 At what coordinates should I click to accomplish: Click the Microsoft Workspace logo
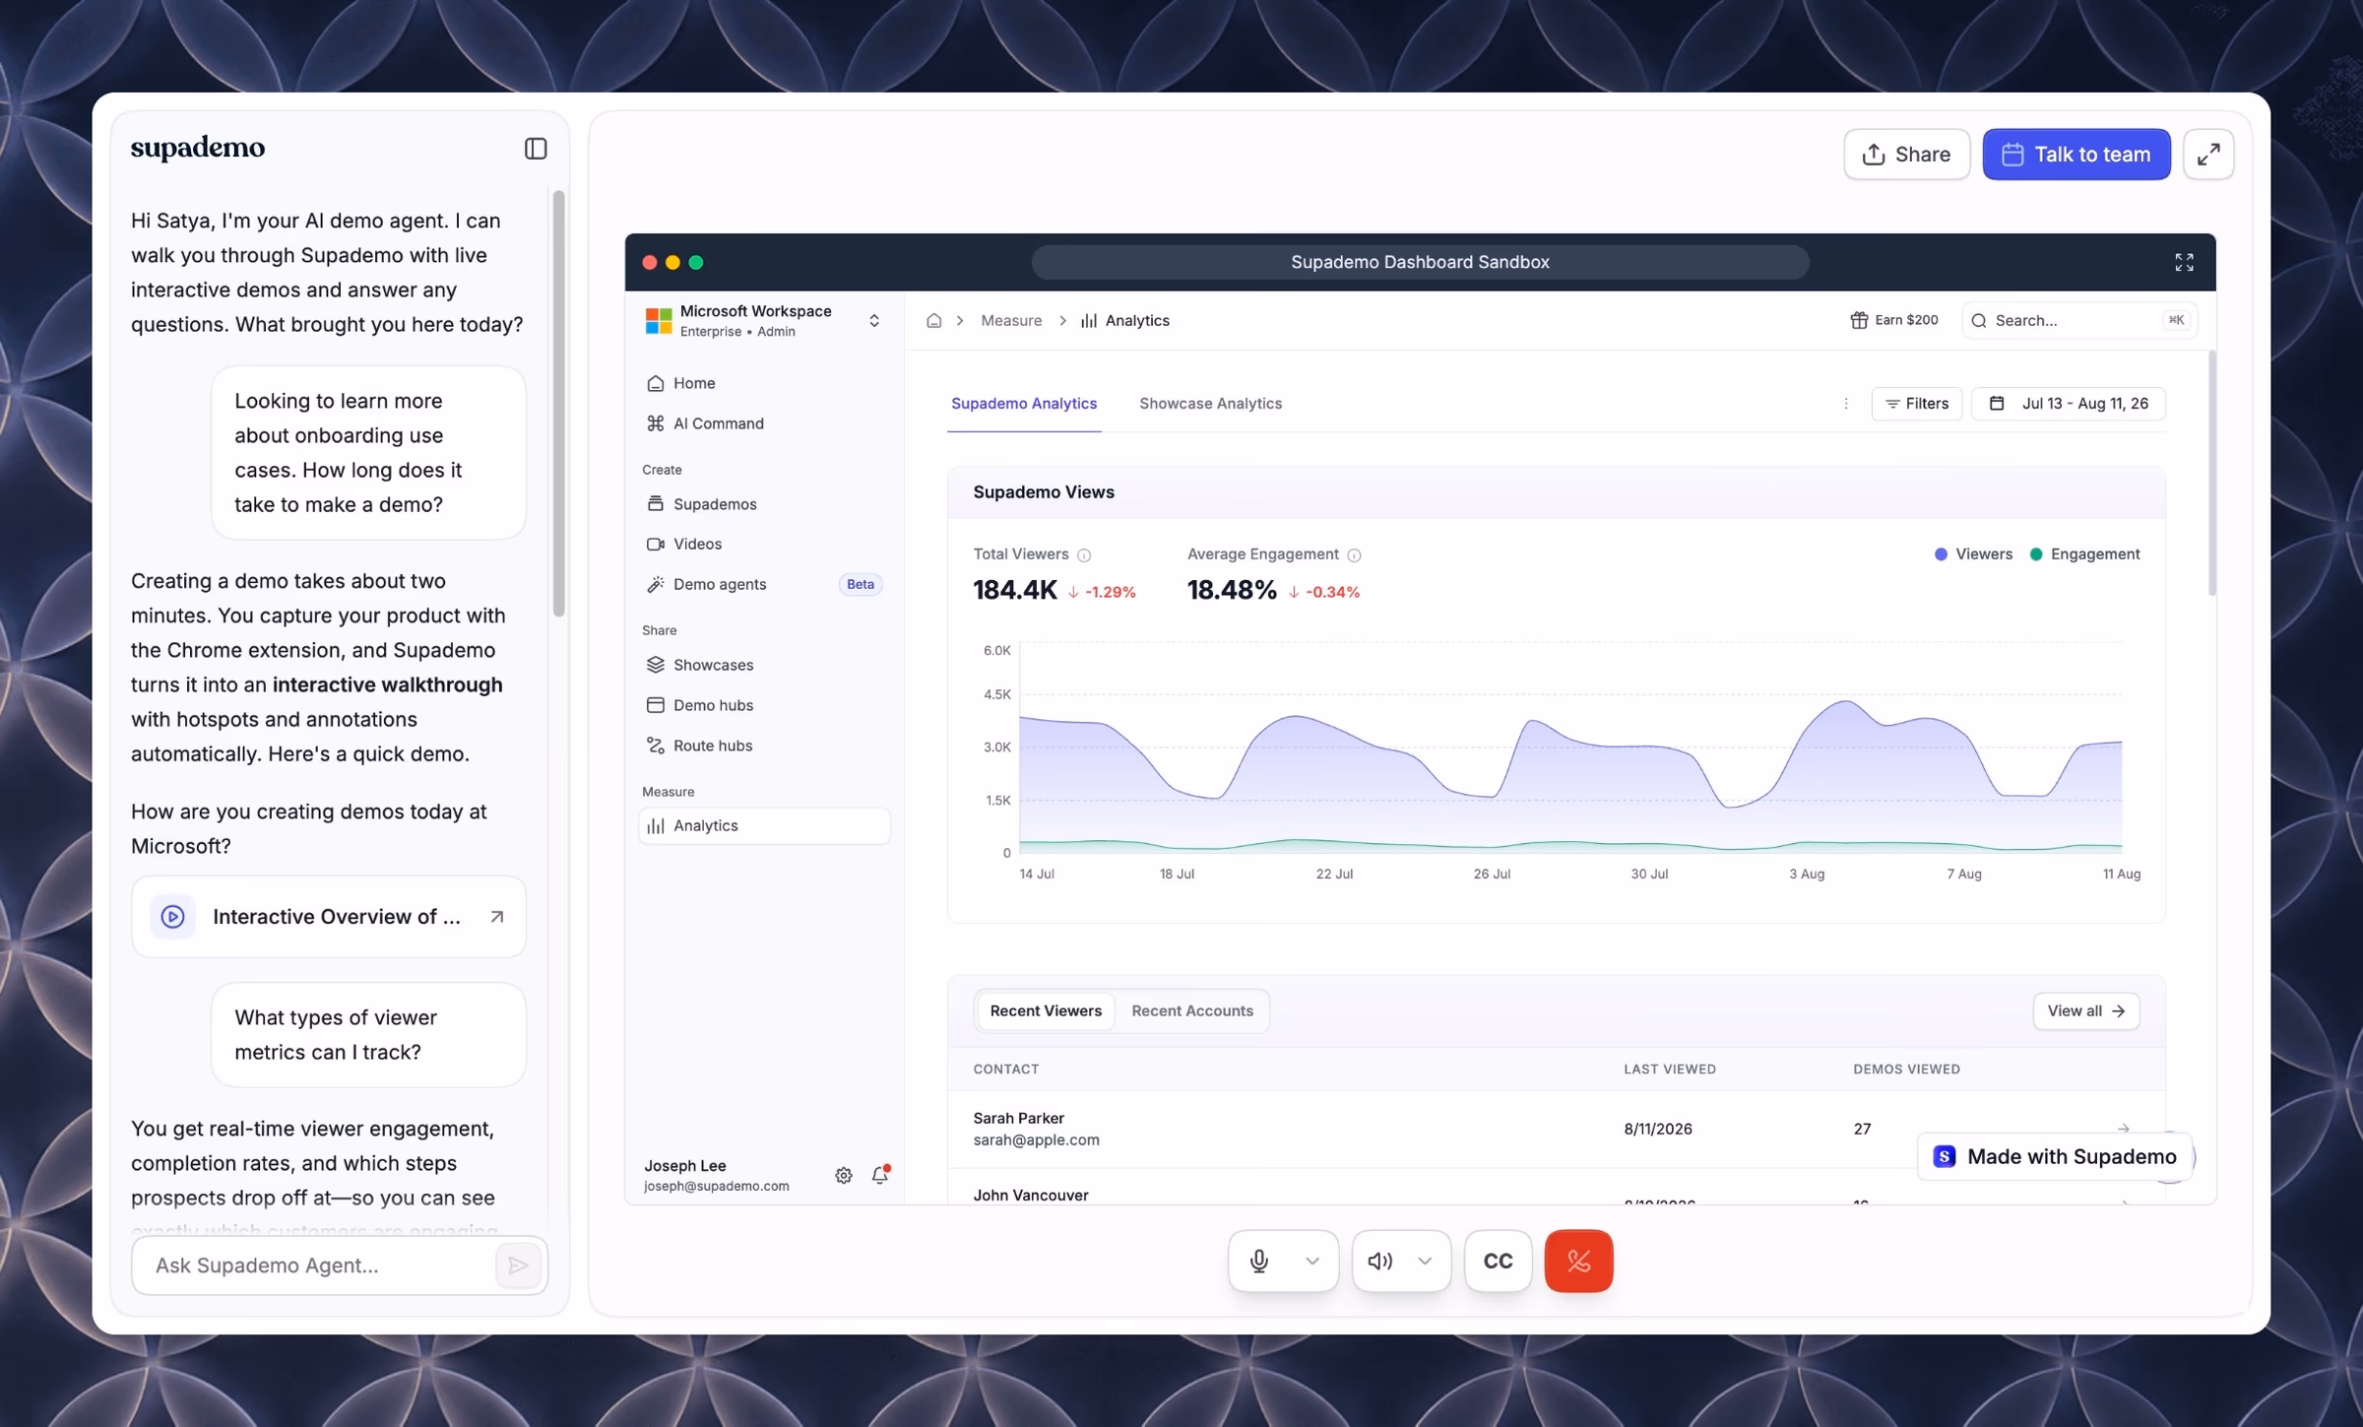pos(658,321)
